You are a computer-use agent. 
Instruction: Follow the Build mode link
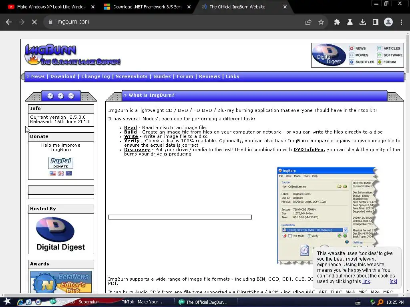coord(131,132)
